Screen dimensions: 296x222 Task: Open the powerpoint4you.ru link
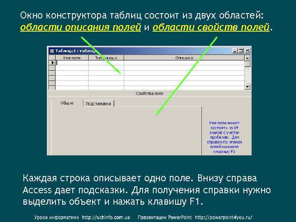224,217
